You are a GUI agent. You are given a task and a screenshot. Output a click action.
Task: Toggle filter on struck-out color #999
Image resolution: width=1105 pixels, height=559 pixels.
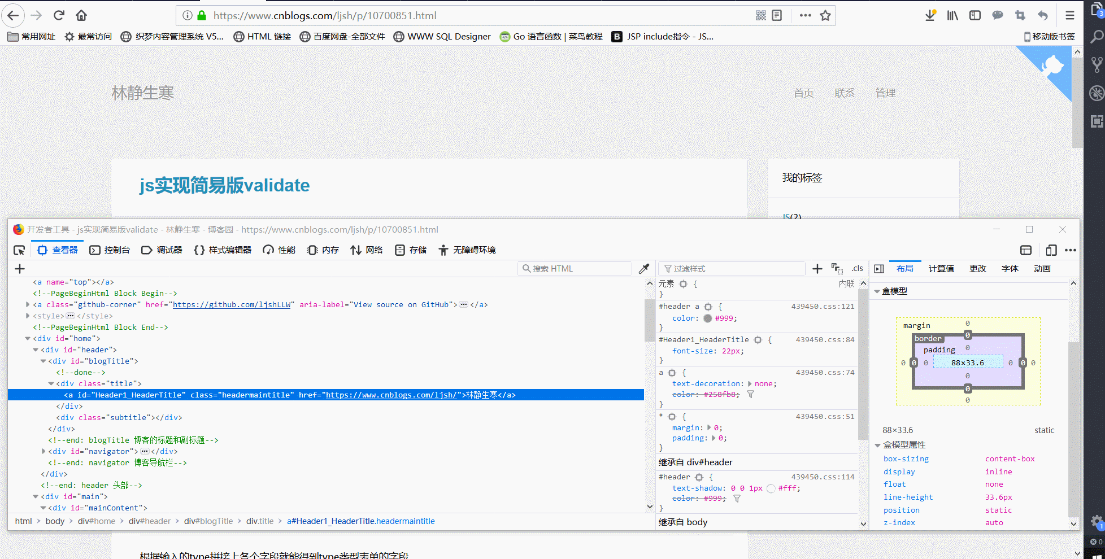[737, 499]
